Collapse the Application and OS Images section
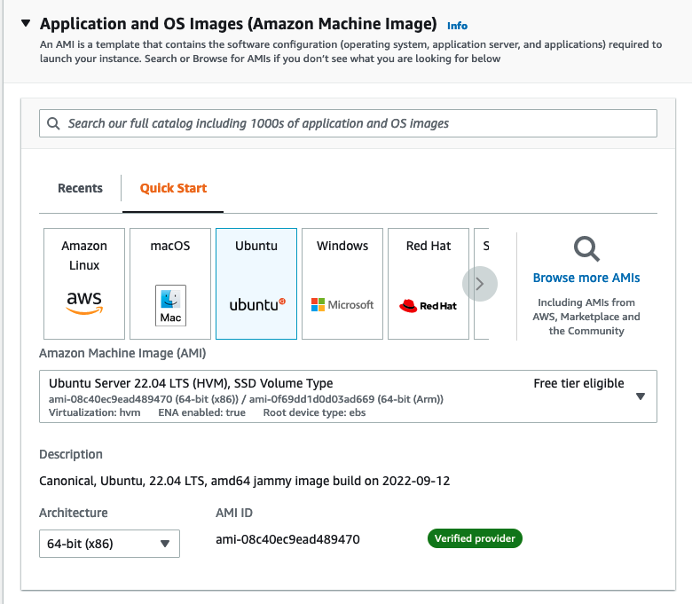This screenshot has height=604, width=692. click(26, 23)
